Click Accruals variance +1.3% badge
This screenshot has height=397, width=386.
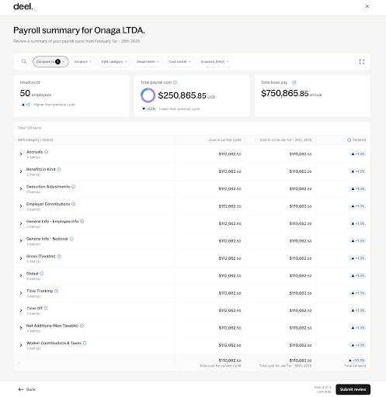[358, 154]
